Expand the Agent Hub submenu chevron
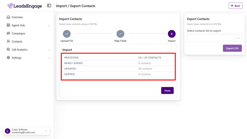247x139 pixels. 49,26
